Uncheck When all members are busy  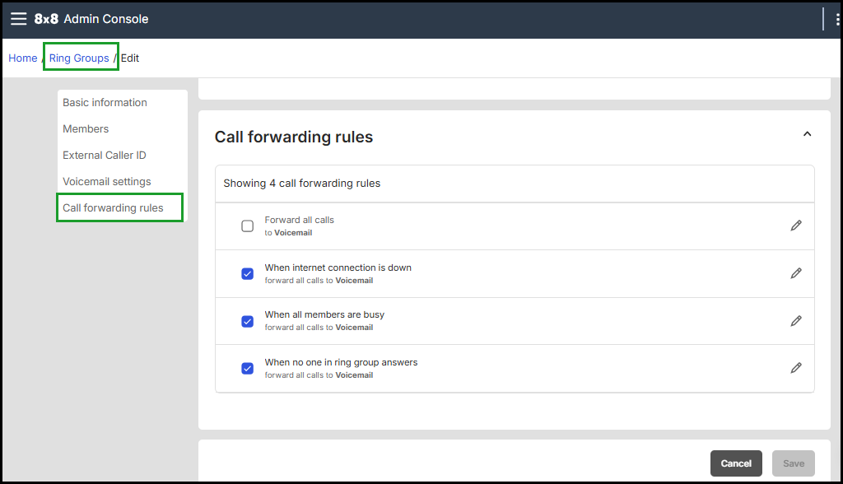pos(247,321)
